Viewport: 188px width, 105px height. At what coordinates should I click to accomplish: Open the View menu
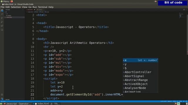pyautogui.click(x=25, y=7)
